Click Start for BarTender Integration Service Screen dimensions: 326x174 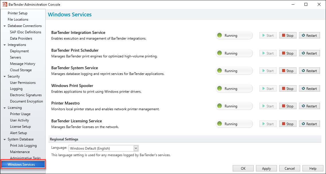pos(268,35)
